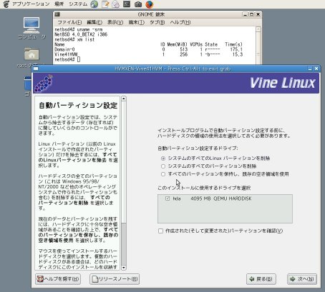
Task: Click the terminal scrollbar up arrow
Action: tap(258, 29)
